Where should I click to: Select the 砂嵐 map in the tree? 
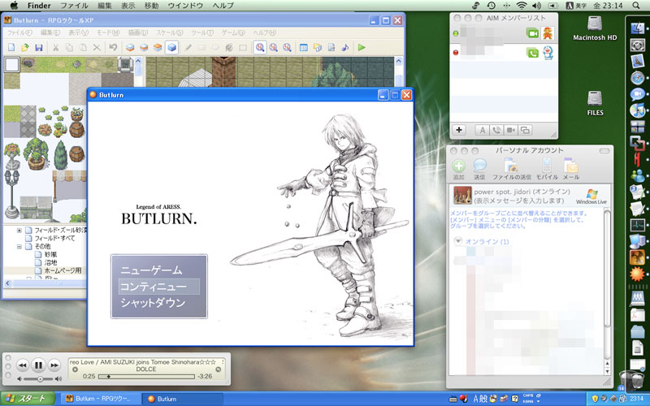[50, 254]
